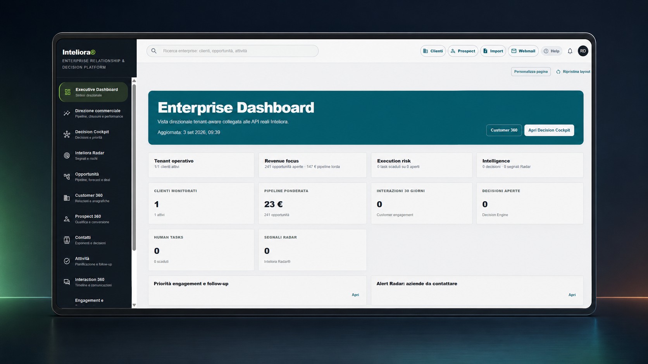Focus the Ricerca enterprise search field
The width and height of the screenshot is (648, 364).
pos(233,51)
